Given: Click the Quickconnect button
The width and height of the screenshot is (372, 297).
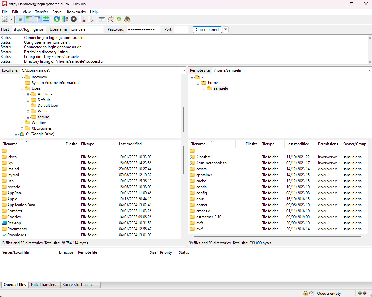Looking at the screenshot, I should click(x=207, y=30).
